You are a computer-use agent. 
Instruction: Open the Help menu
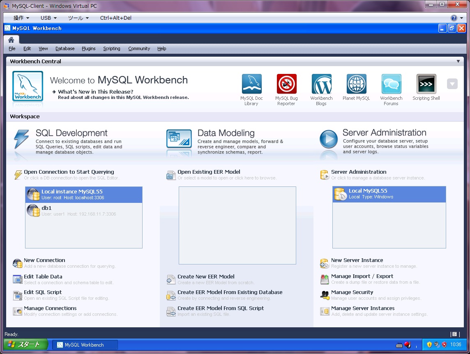161,48
